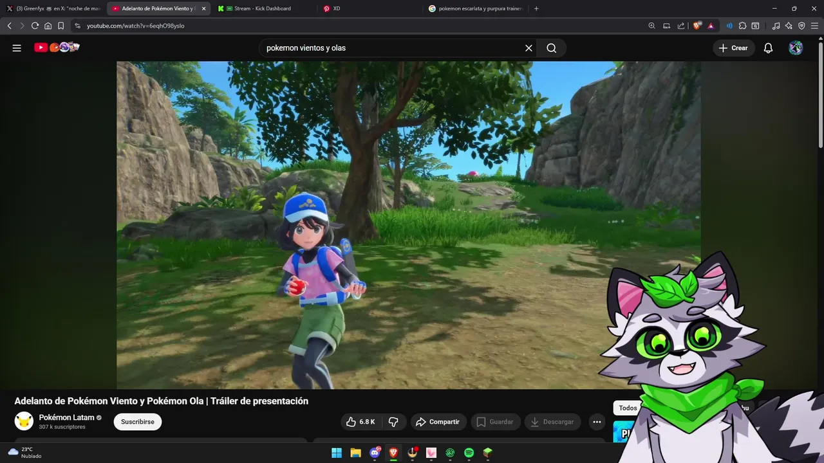Open File Explorer from taskbar
This screenshot has width=824, height=463.
[355, 453]
